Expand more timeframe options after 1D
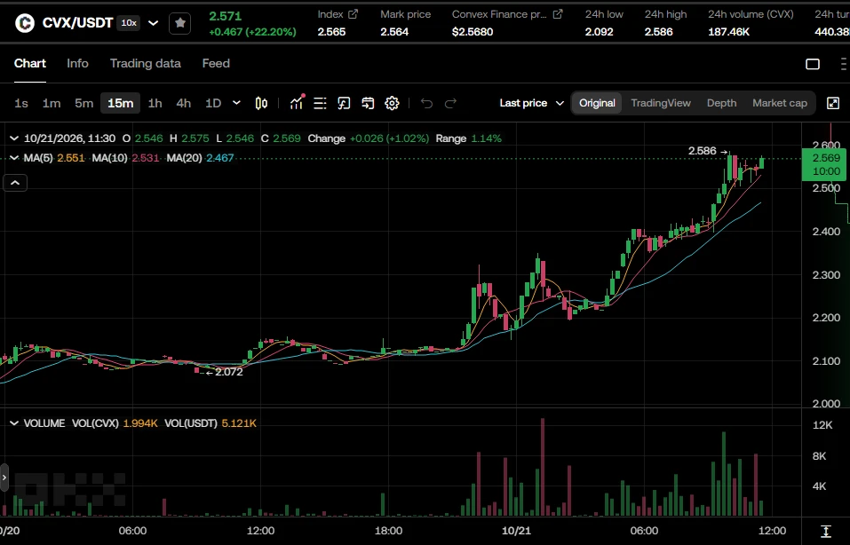The width and height of the screenshot is (850, 545). pyautogui.click(x=236, y=103)
